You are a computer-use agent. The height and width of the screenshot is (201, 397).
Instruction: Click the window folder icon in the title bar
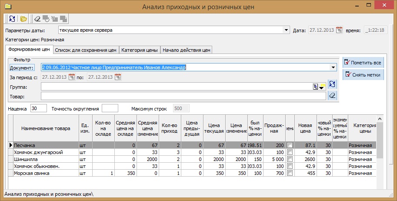point(8,7)
